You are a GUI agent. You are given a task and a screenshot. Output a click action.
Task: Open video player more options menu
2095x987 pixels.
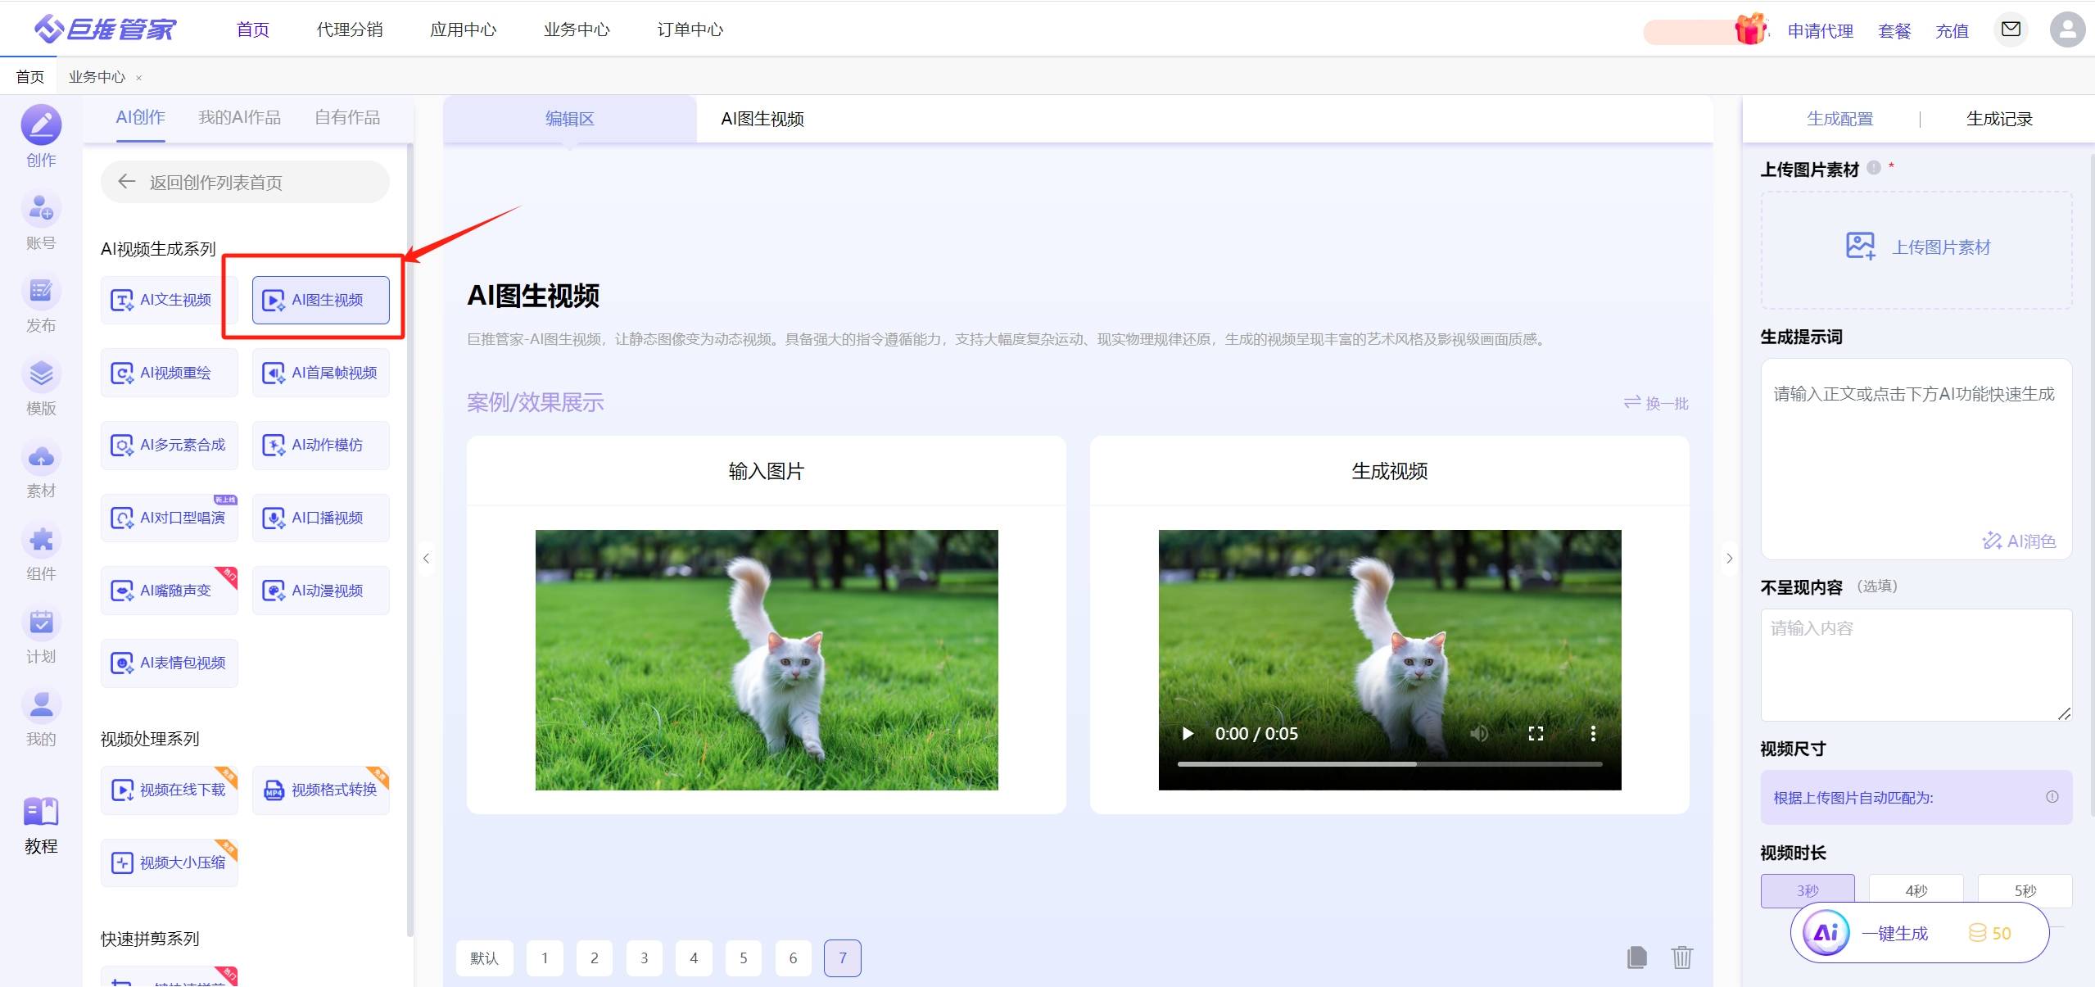pos(1592,733)
